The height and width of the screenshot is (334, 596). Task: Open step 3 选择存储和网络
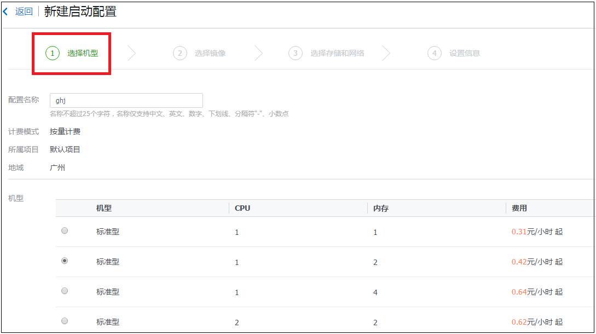(326, 53)
